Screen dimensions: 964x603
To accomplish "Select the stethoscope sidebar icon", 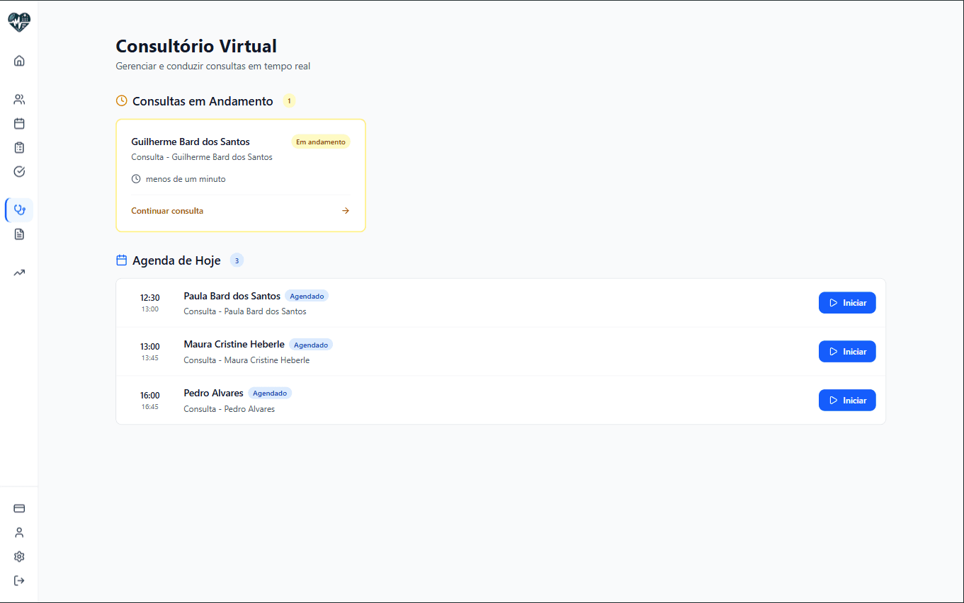I will (19, 210).
